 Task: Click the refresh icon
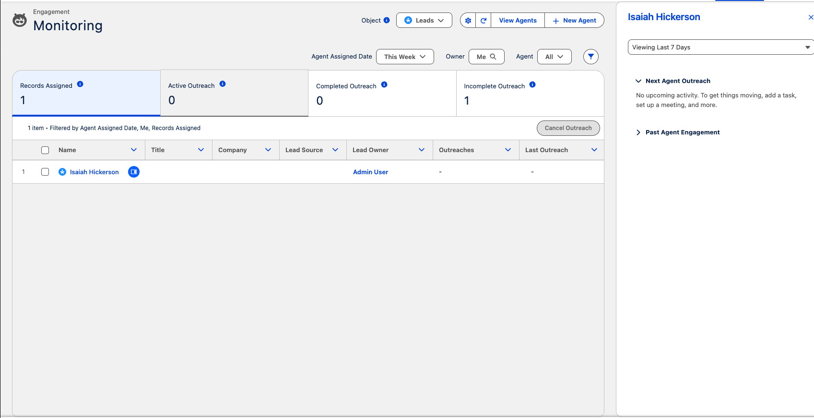click(484, 21)
